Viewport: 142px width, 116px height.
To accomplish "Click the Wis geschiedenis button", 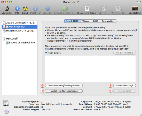I will [124, 53].
